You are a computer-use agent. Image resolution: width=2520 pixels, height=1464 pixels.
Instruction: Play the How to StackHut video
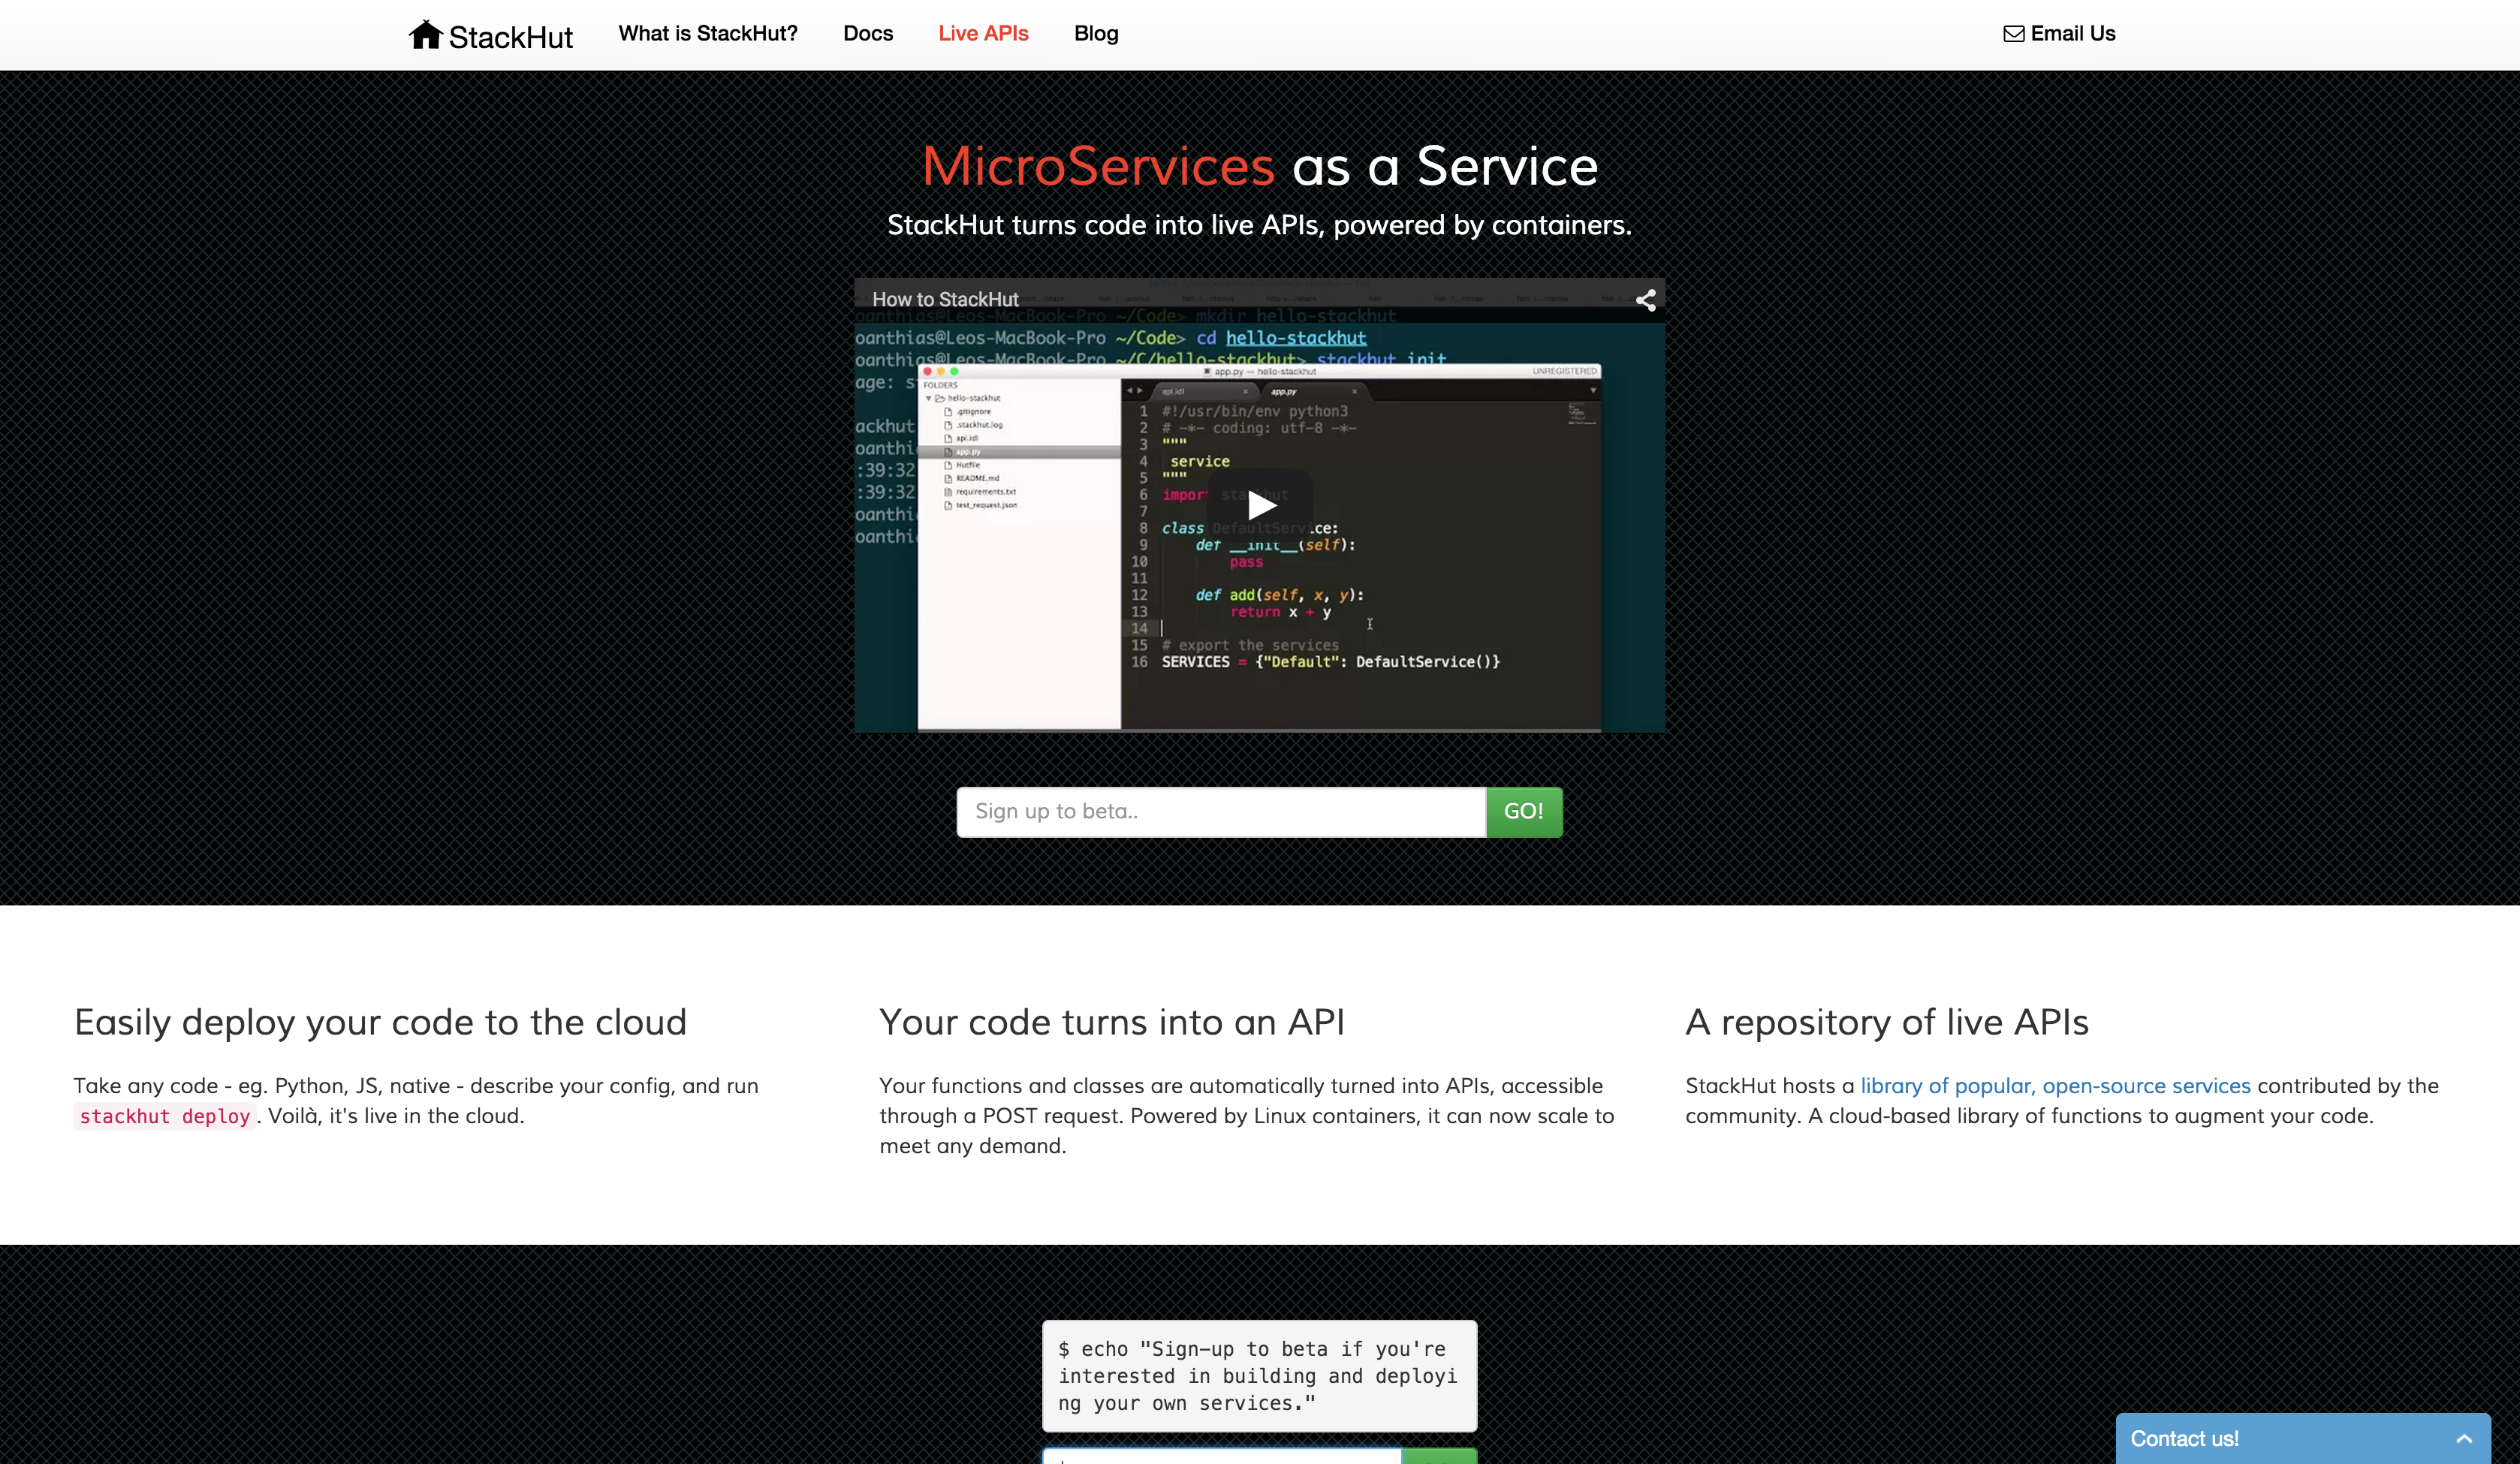1260,506
